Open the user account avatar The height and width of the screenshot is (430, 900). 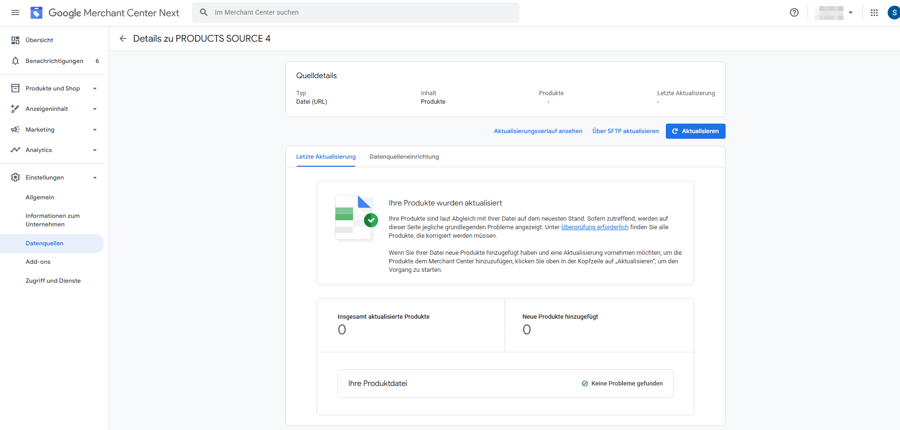pyautogui.click(x=894, y=12)
